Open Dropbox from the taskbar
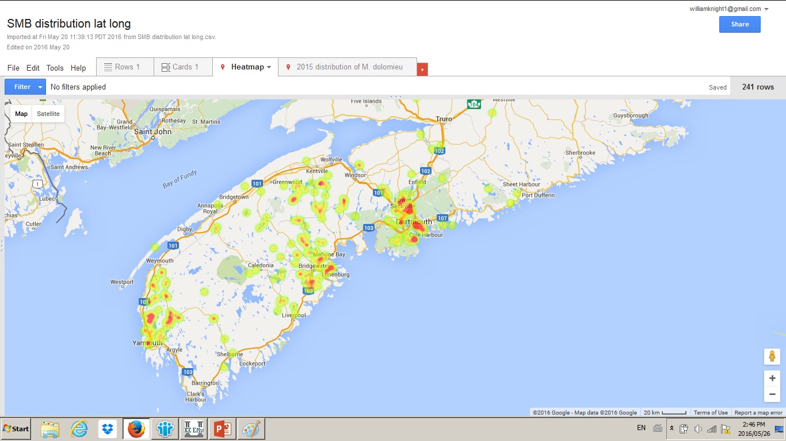Viewport: 786px width, 441px height. point(108,429)
